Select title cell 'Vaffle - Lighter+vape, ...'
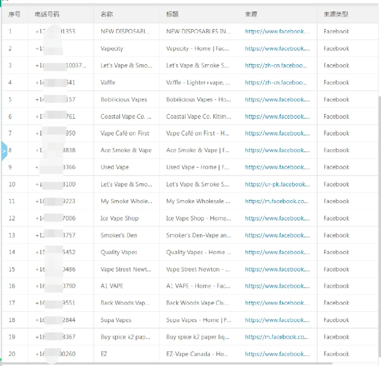This screenshot has width=381, height=366. [198, 82]
